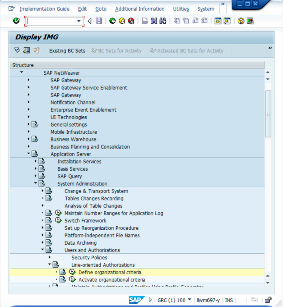Click the Print icon in the toolbar
The width and height of the screenshot is (283, 307).
[x=145, y=21]
